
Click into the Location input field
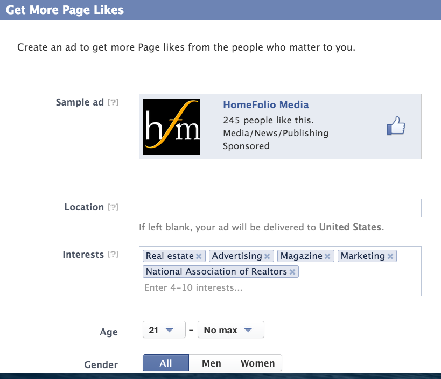point(280,208)
